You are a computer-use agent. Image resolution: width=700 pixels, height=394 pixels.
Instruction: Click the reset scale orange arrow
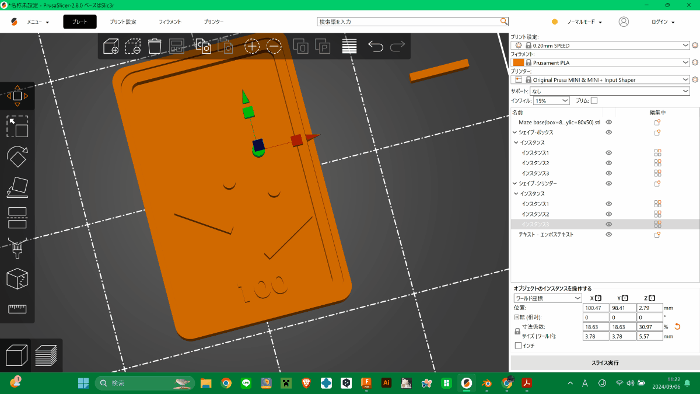pyautogui.click(x=678, y=326)
